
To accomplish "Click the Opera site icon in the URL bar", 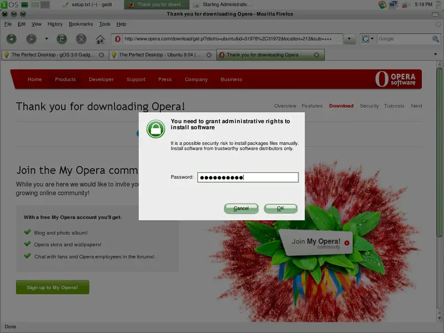I will coord(118,39).
